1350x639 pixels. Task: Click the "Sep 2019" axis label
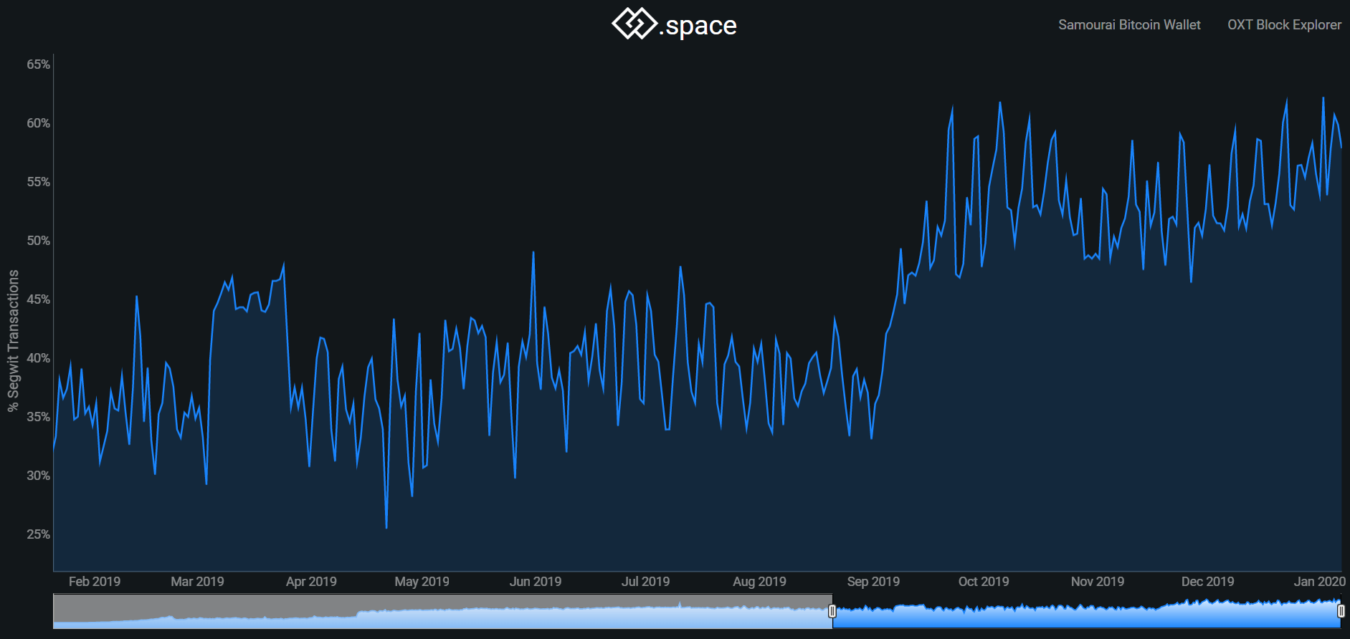[873, 582]
